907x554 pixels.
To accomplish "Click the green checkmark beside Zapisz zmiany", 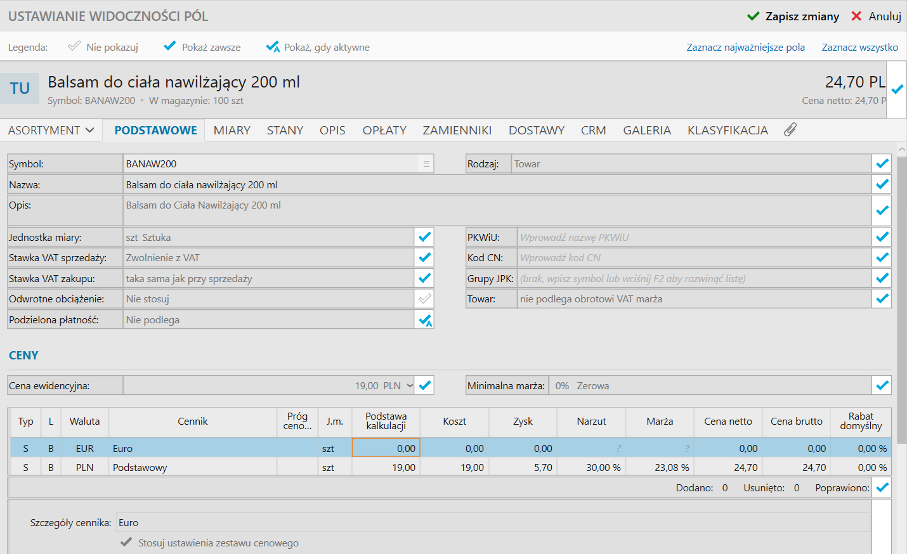I will pyautogui.click(x=754, y=16).
